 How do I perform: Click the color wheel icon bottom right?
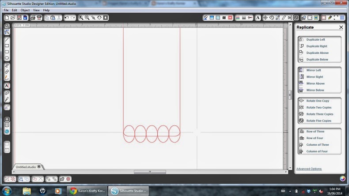(342, 178)
